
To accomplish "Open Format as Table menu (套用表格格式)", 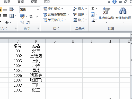I will tap(56, 14).
